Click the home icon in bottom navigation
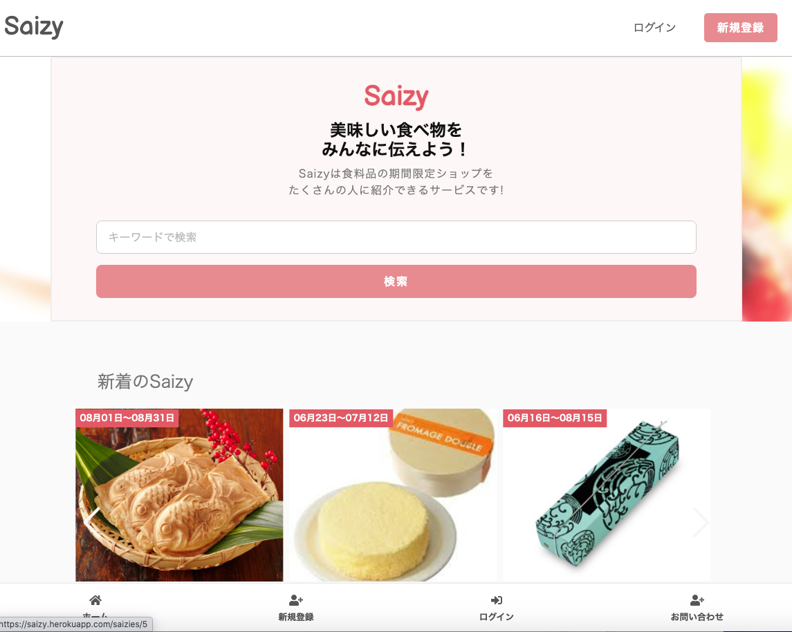The image size is (792, 632). (95, 600)
